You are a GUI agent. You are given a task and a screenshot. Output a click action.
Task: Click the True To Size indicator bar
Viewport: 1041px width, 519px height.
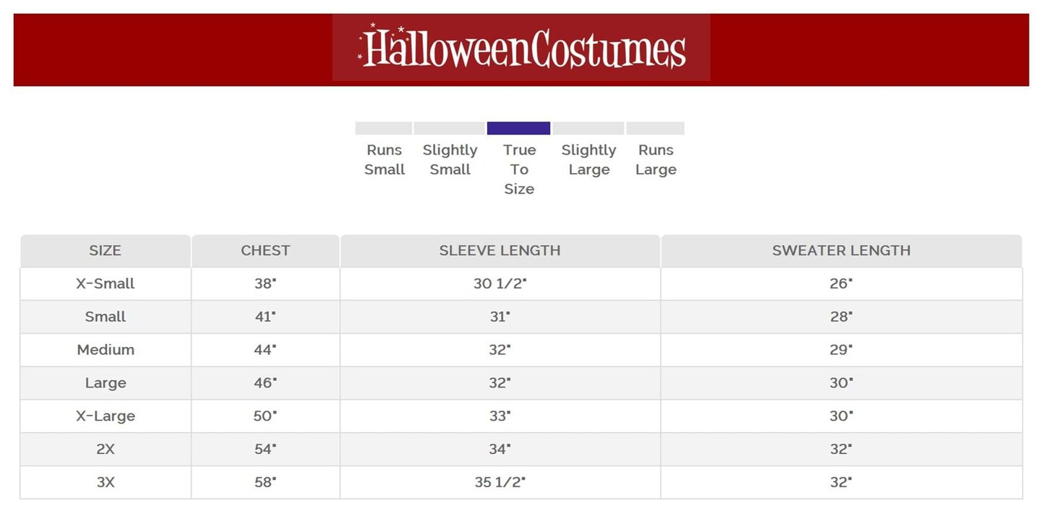pyautogui.click(x=518, y=129)
